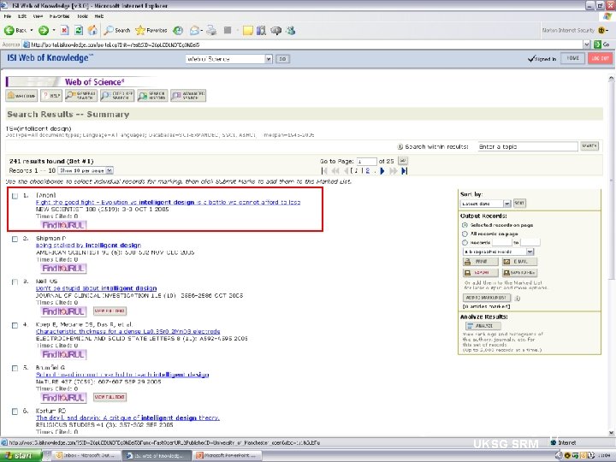Check the box for record 5 Brumfiel G
Image resolution: width=616 pixels, height=462 pixels.
click(15, 368)
